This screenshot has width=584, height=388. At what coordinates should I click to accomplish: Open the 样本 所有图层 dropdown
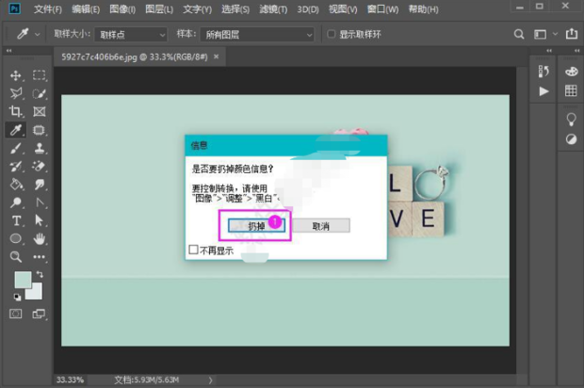257,35
